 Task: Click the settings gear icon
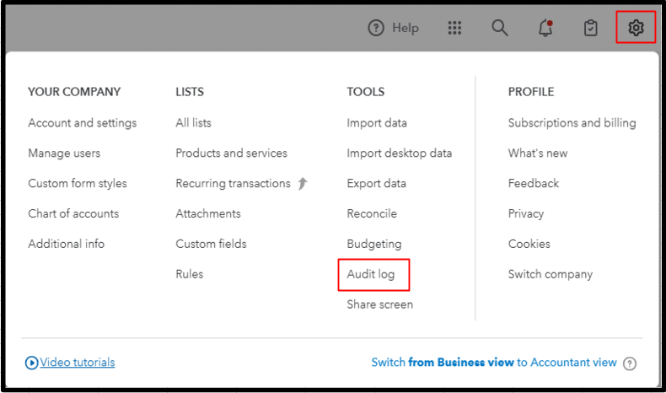pos(636,28)
